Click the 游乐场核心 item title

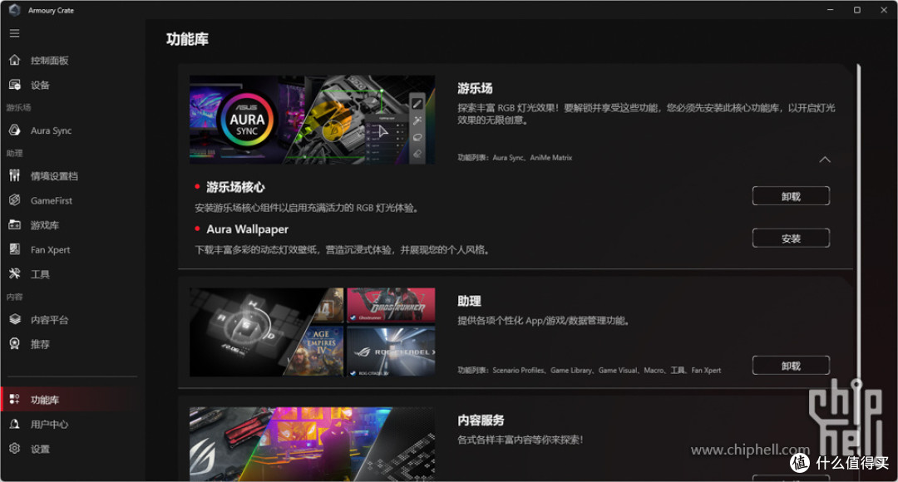point(235,187)
